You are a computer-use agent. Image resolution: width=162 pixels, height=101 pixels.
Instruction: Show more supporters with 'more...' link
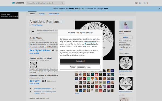pos(77,93)
